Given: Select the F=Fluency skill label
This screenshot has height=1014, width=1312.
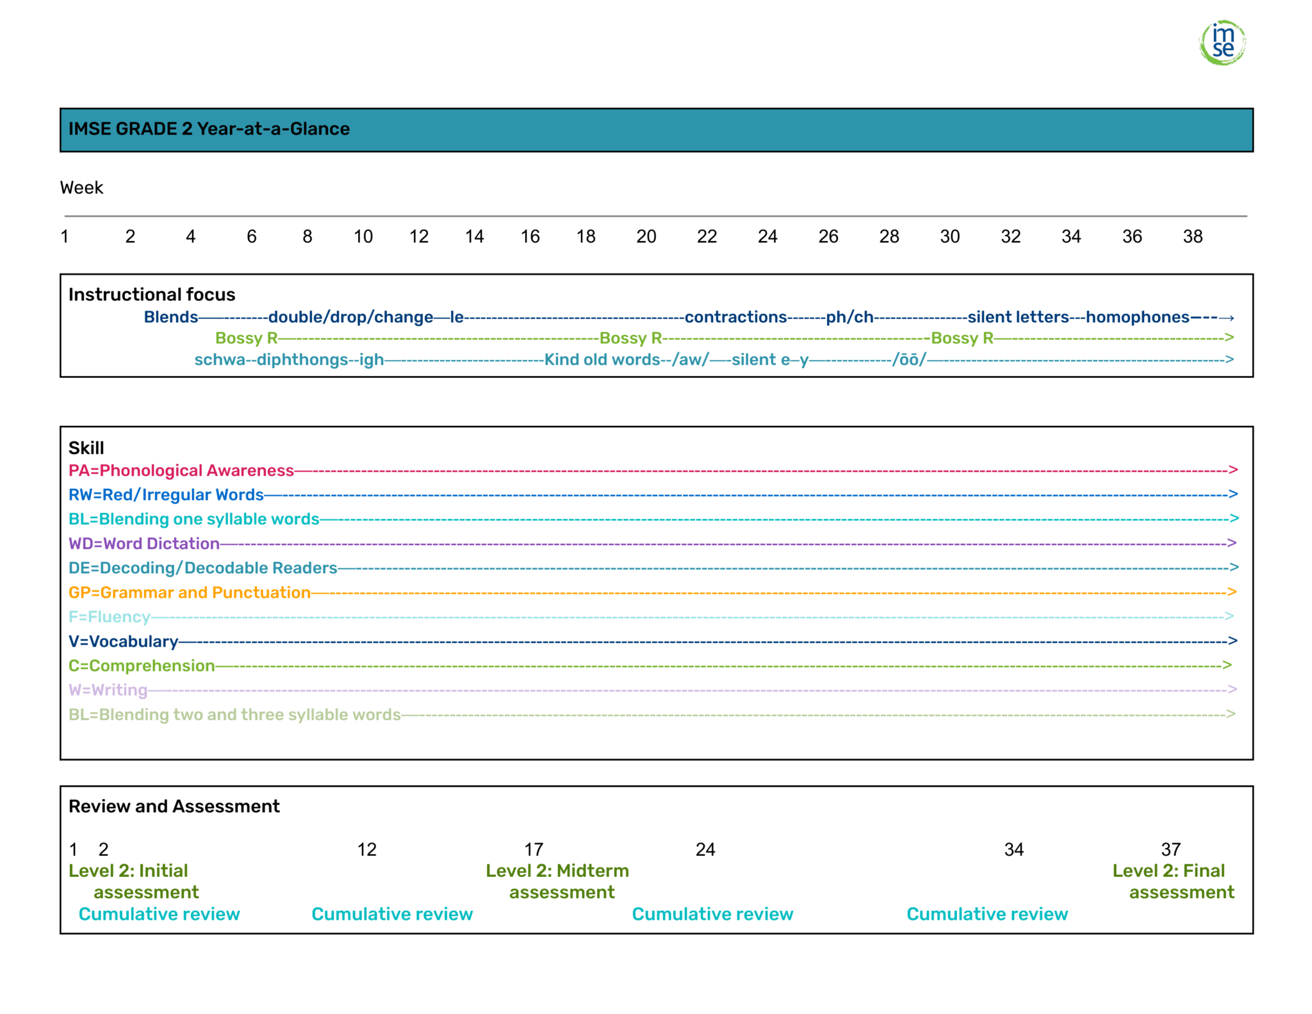Looking at the screenshot, I should (108, 617).
